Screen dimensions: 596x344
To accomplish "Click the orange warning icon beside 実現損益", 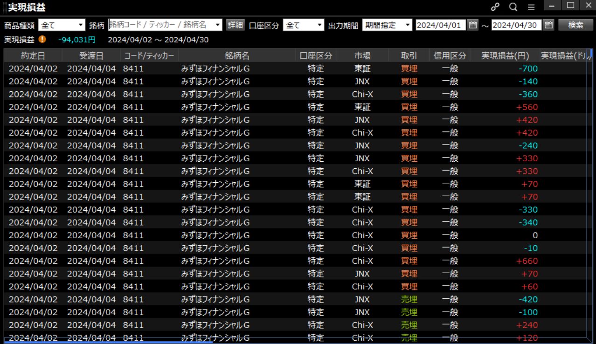I will tap(42, 40).
